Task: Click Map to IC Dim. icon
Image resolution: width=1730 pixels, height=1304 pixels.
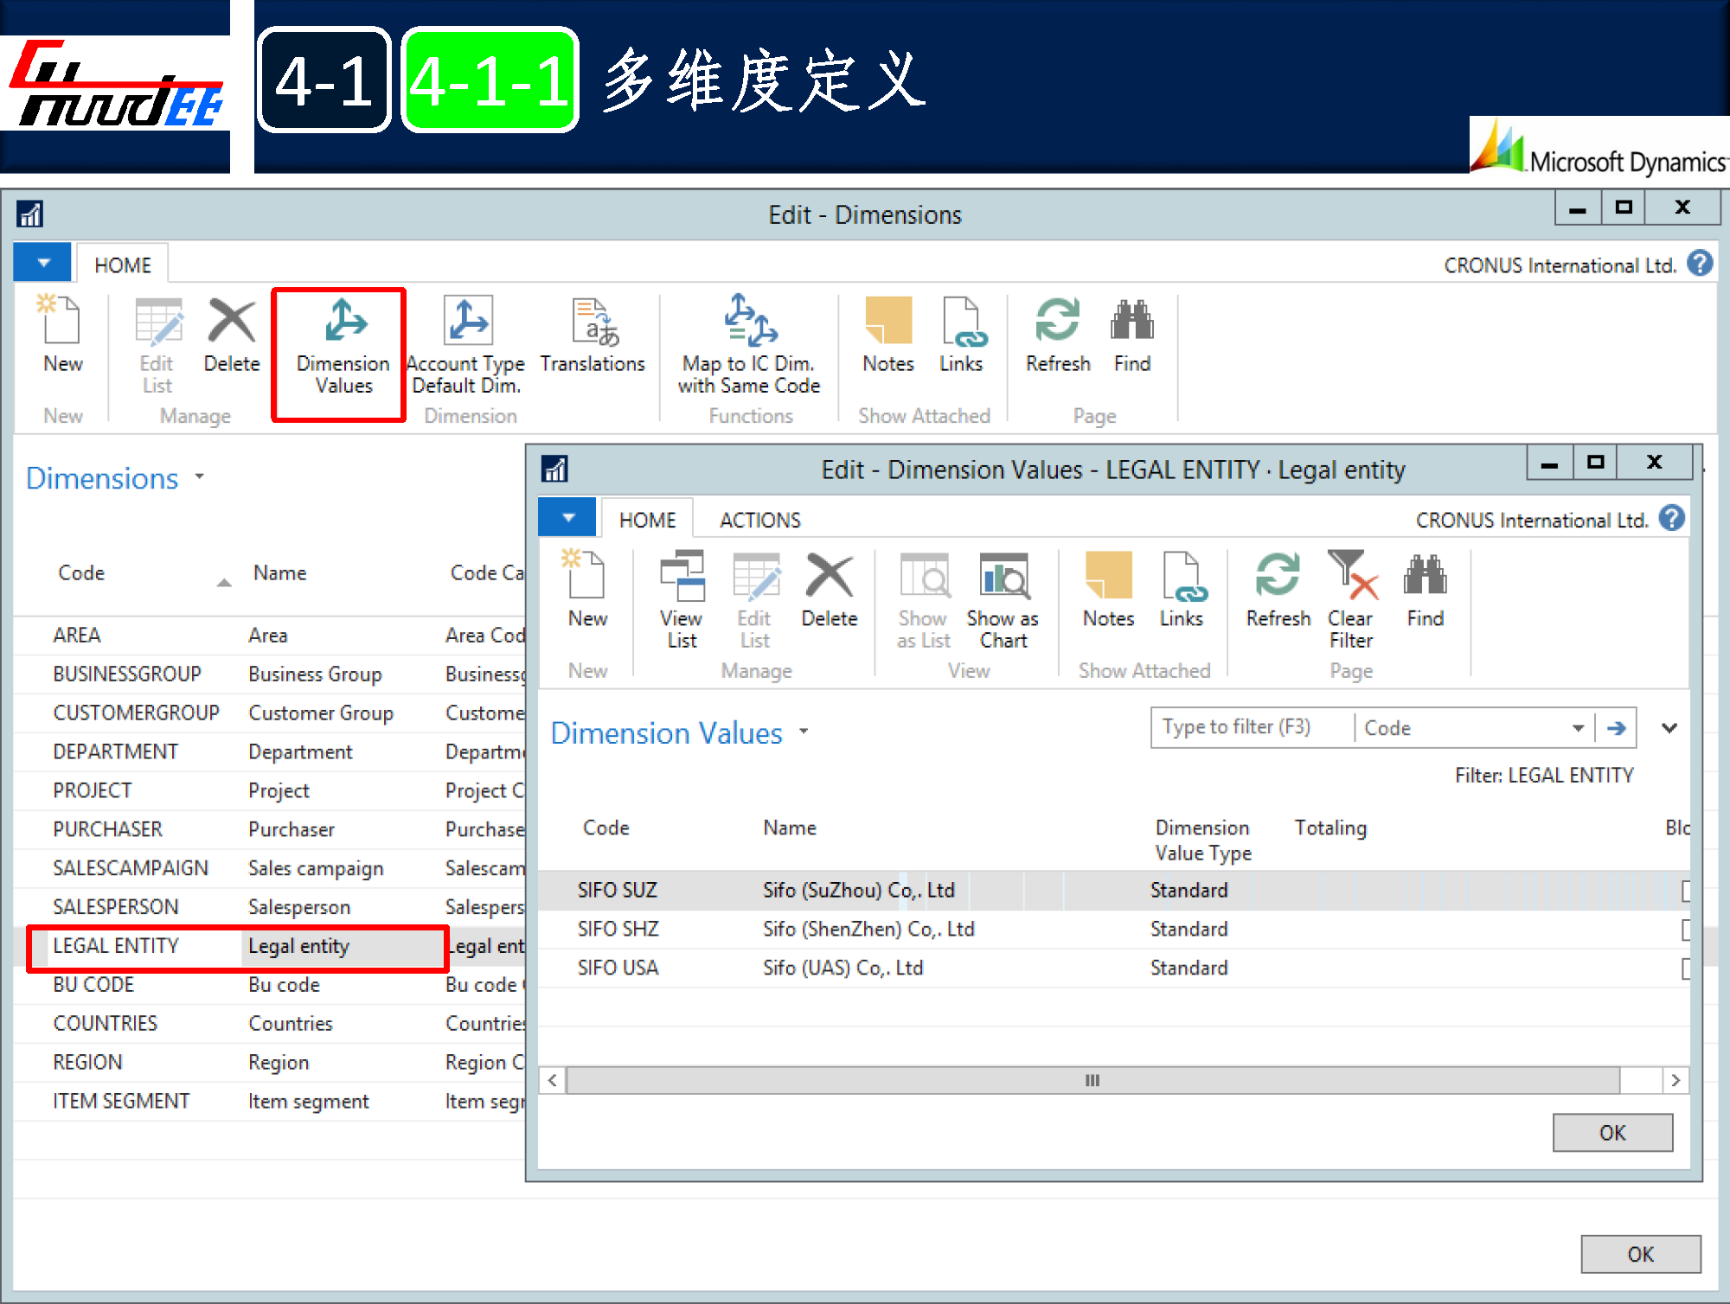Action: coord(750,320)
